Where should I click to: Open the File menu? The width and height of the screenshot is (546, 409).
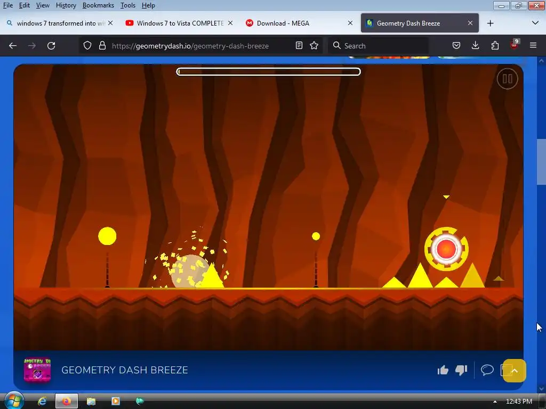(x=7, y=5)
